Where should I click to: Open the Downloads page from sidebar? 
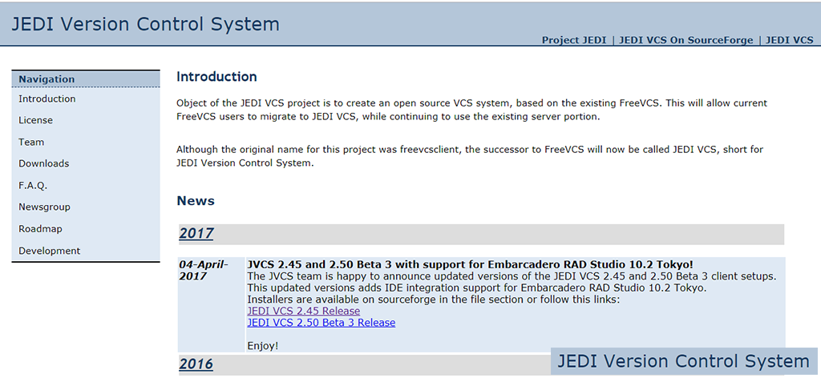pyautogui.click(x=44, y=164)
